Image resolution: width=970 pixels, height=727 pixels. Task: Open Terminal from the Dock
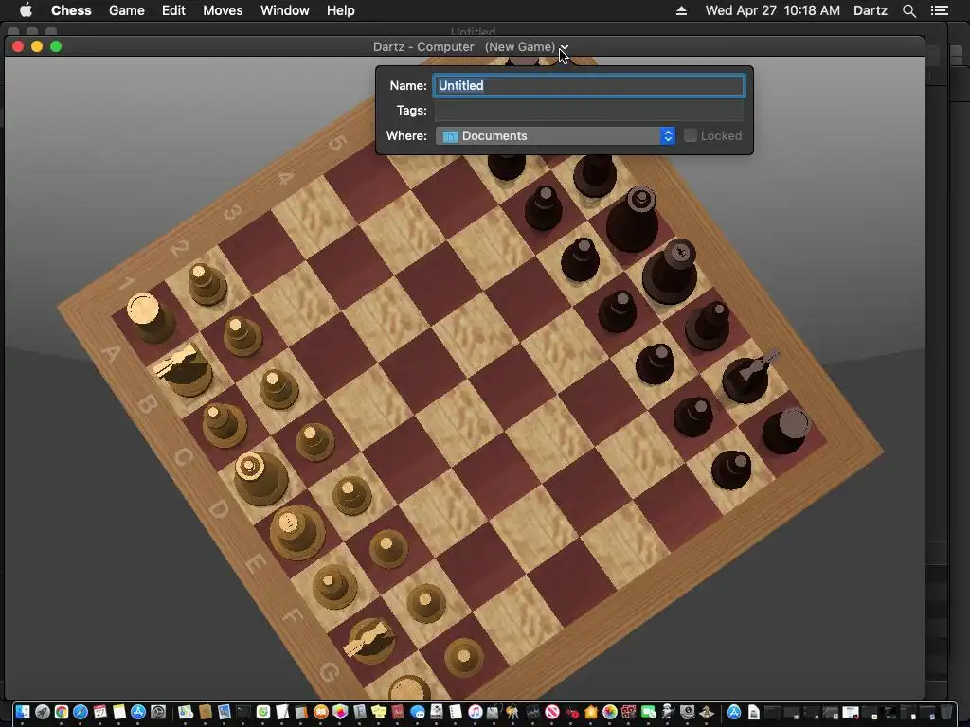[243, 712]
